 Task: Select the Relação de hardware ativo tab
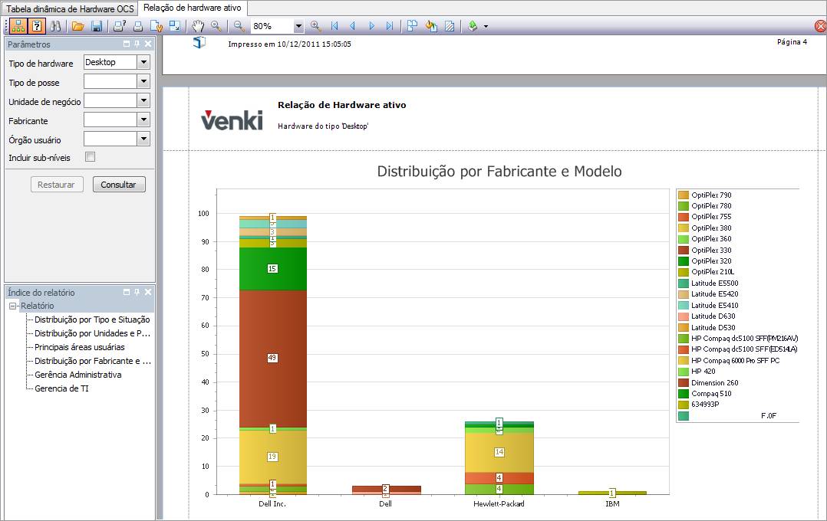pyautogui.click(x=193, y=8)
